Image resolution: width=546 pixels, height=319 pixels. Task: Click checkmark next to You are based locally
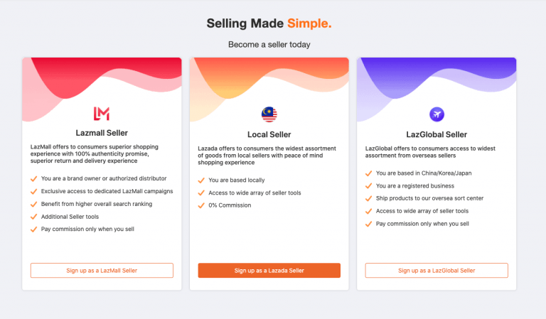coord(201,180)
